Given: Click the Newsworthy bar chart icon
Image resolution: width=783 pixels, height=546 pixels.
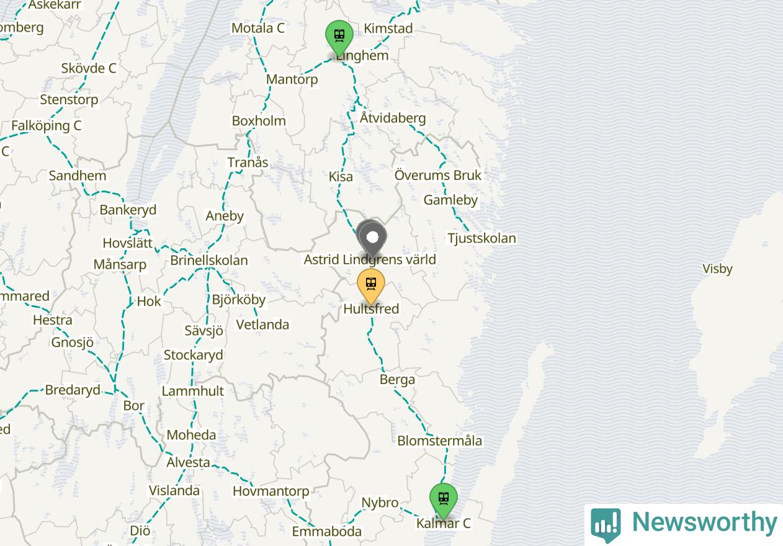Looking at the screenshot, I should [606, 525].
